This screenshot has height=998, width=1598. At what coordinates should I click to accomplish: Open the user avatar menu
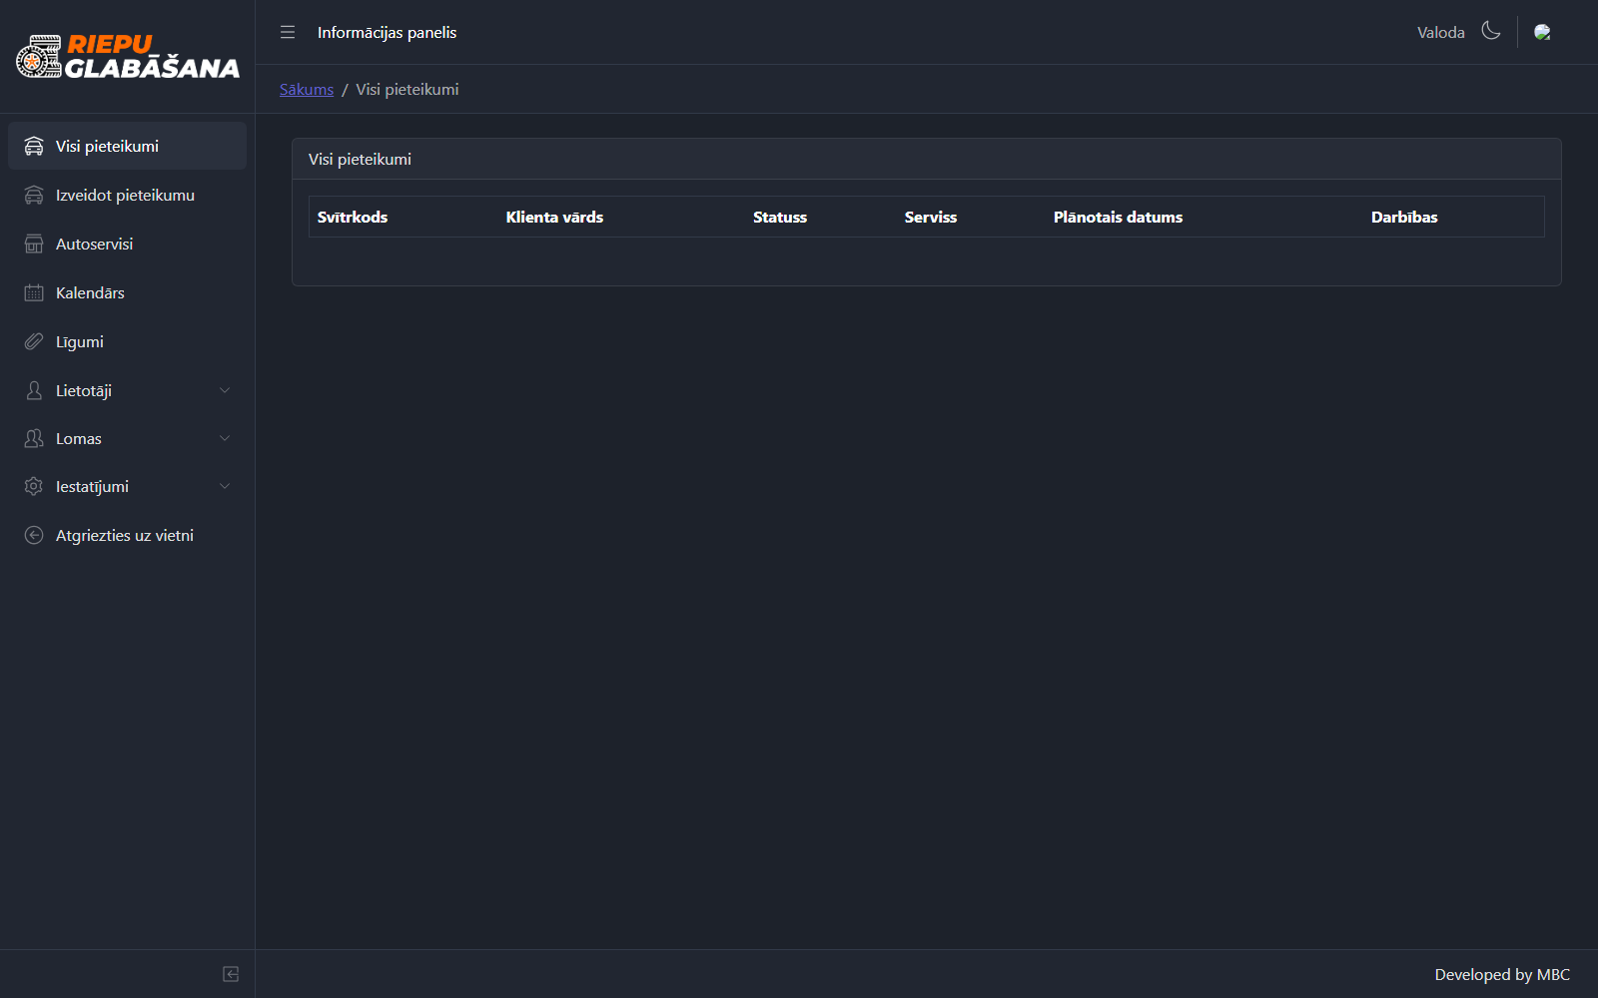(x=1542, y=32)
